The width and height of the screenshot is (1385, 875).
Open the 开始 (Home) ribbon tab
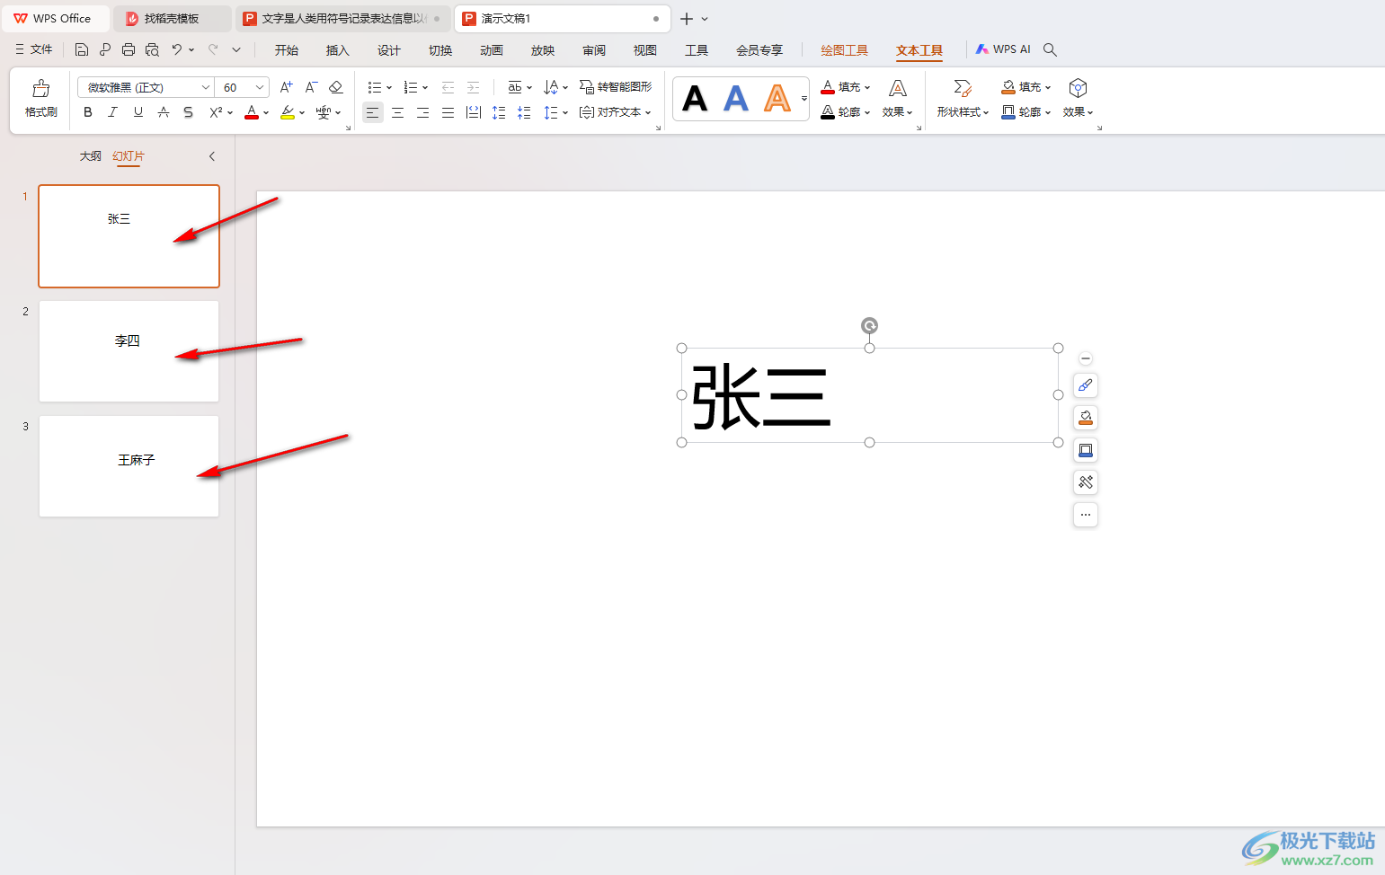coord(287,50)
